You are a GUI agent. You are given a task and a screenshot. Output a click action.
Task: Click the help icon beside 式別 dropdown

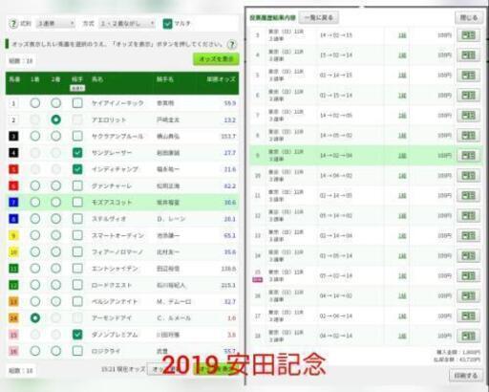tap(13, 24)
